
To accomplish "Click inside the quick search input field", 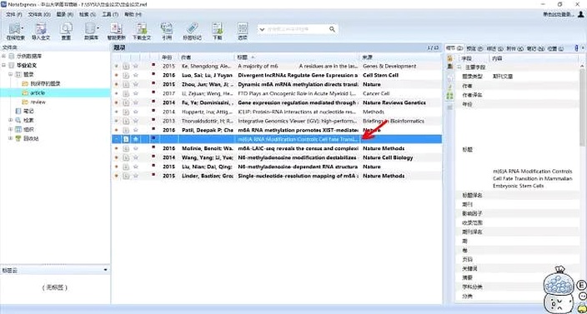I will [297, 29].
